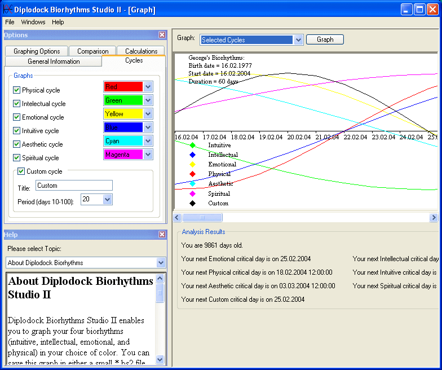The image size is (442, 370).
Task: Click the 20.02.04 date axis label
Action: pos(299,137)
